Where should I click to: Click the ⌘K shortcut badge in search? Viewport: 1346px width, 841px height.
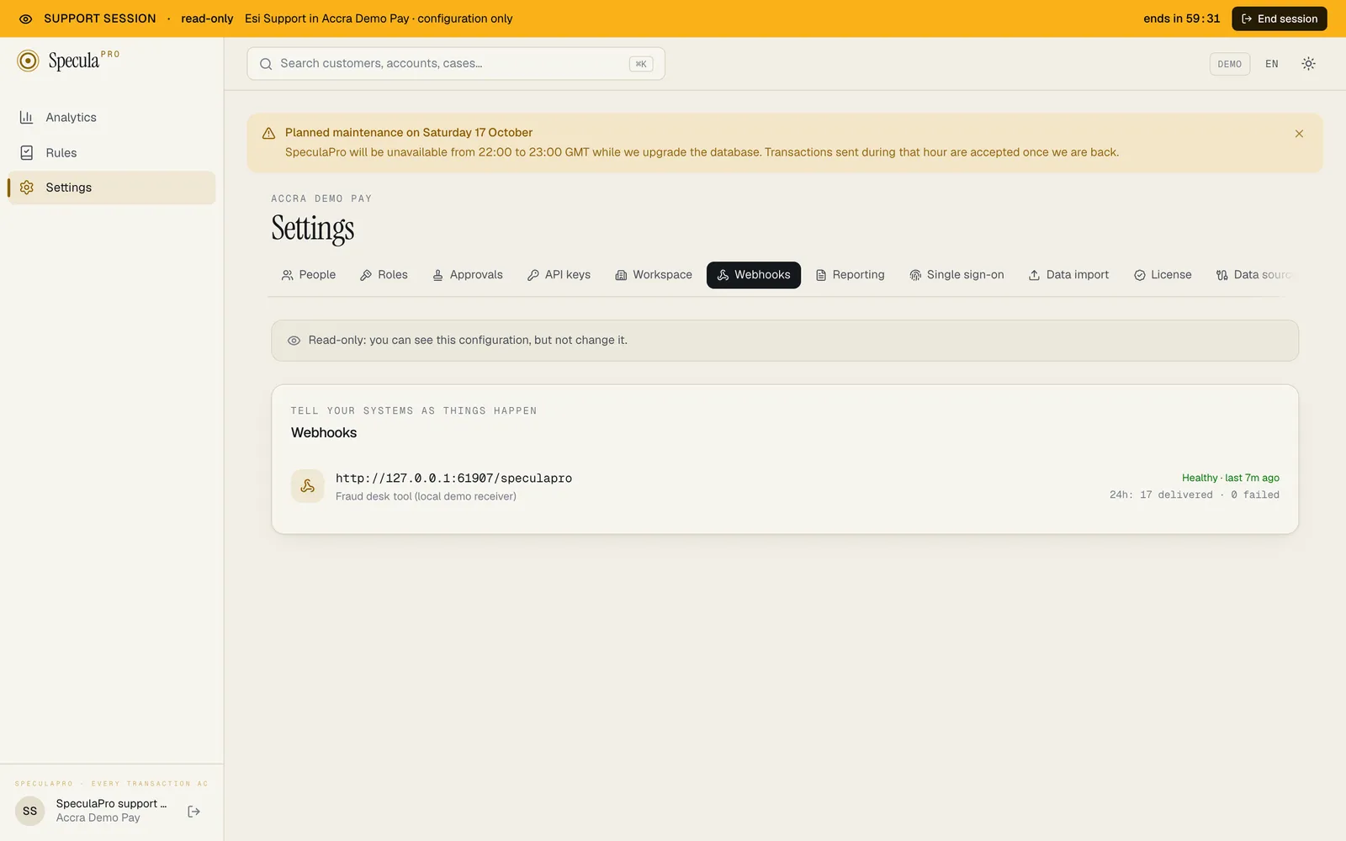point(641,64)
